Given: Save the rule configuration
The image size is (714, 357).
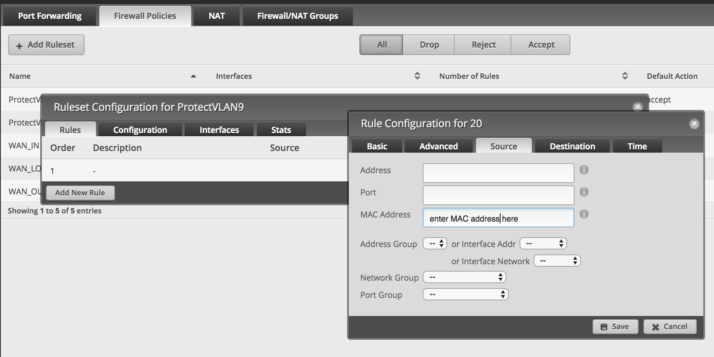Looking at the screenshot, I should pos(615,327).
